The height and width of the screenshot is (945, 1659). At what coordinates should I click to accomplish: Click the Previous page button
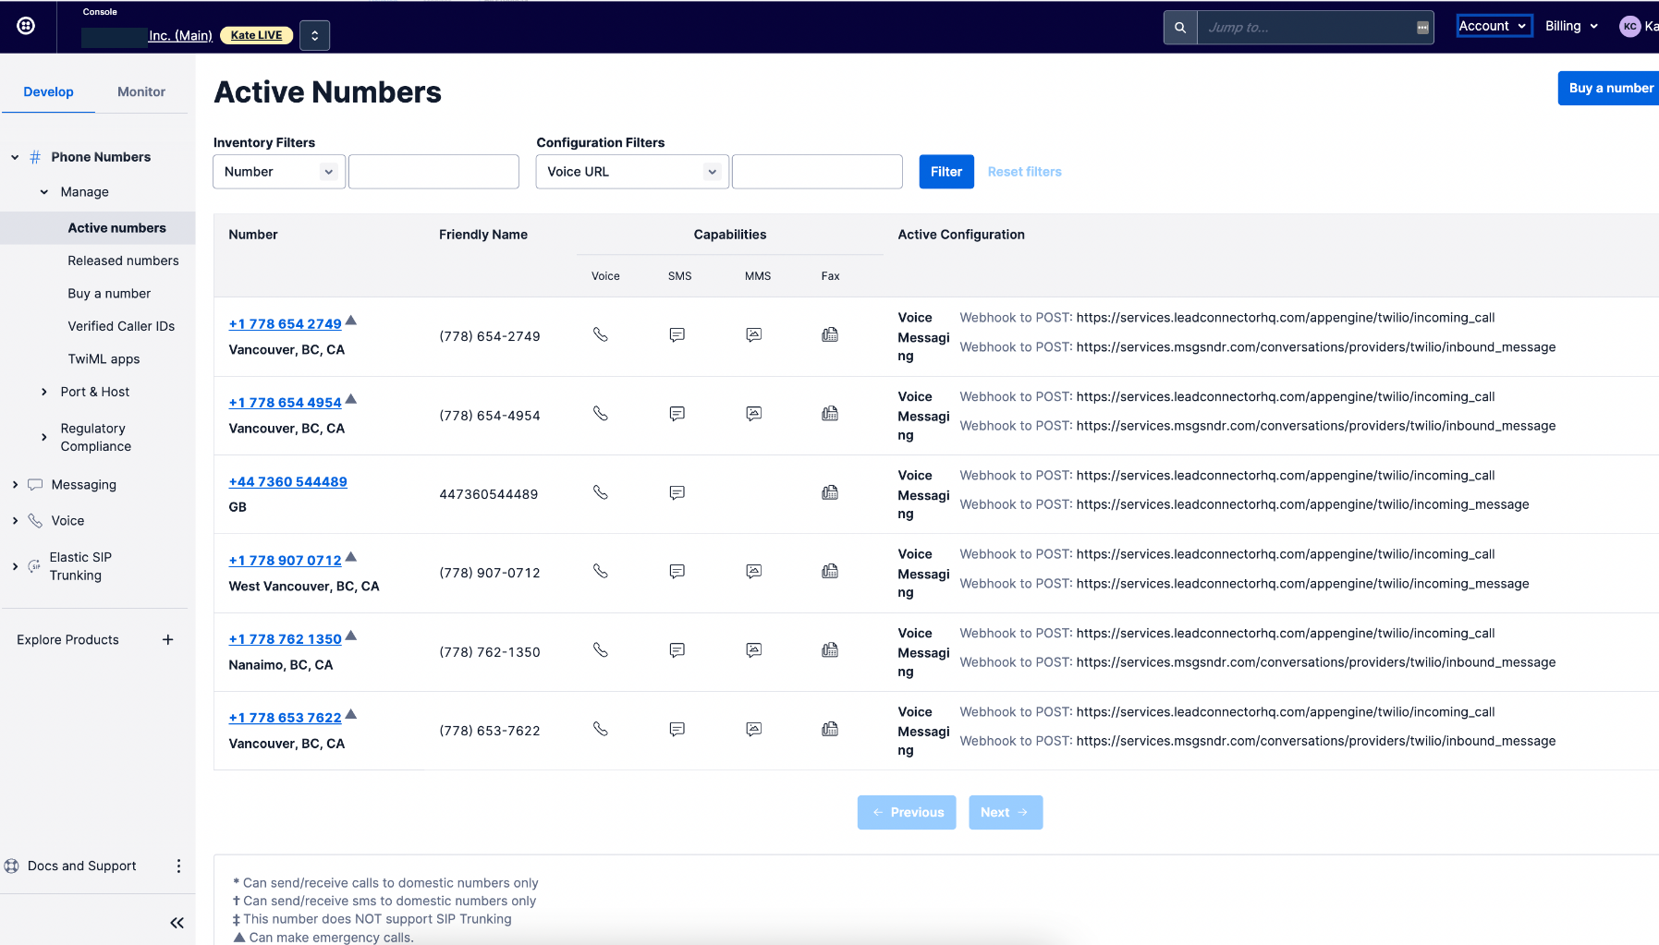click(907, 813)
